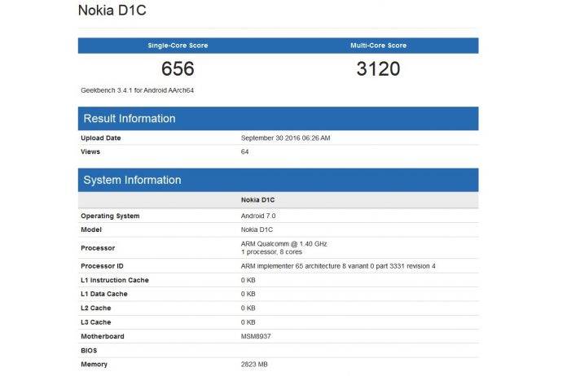Click the L3 Cache label
Viewport: 567px width, 376px height.
(96, 322)
